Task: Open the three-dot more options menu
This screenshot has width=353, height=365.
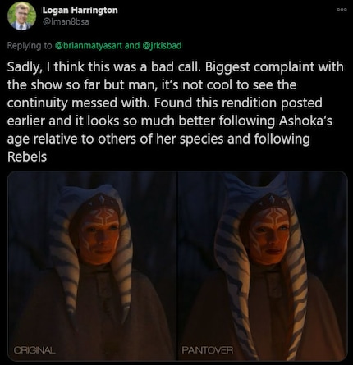Action: [342, 10]
